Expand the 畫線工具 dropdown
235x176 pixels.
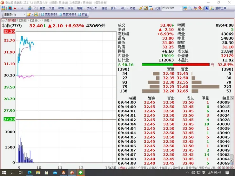tap(229, 8)
